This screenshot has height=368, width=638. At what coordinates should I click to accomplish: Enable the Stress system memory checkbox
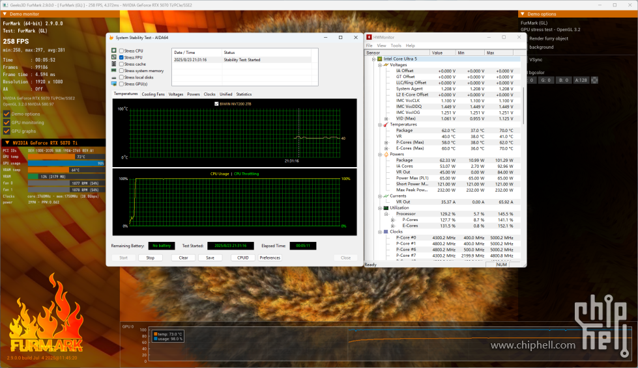click(121, 71)
